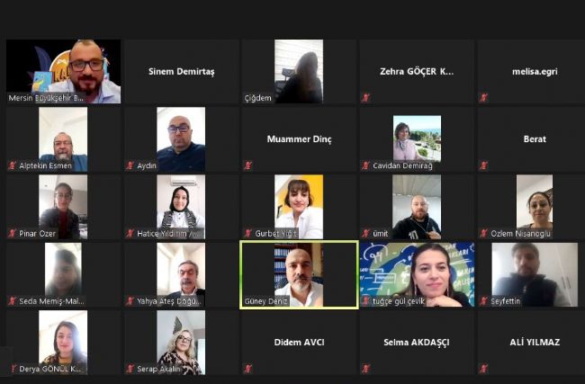Click muted mic icon on melisa.egri tile
The image size is (585, 384).
483,98
